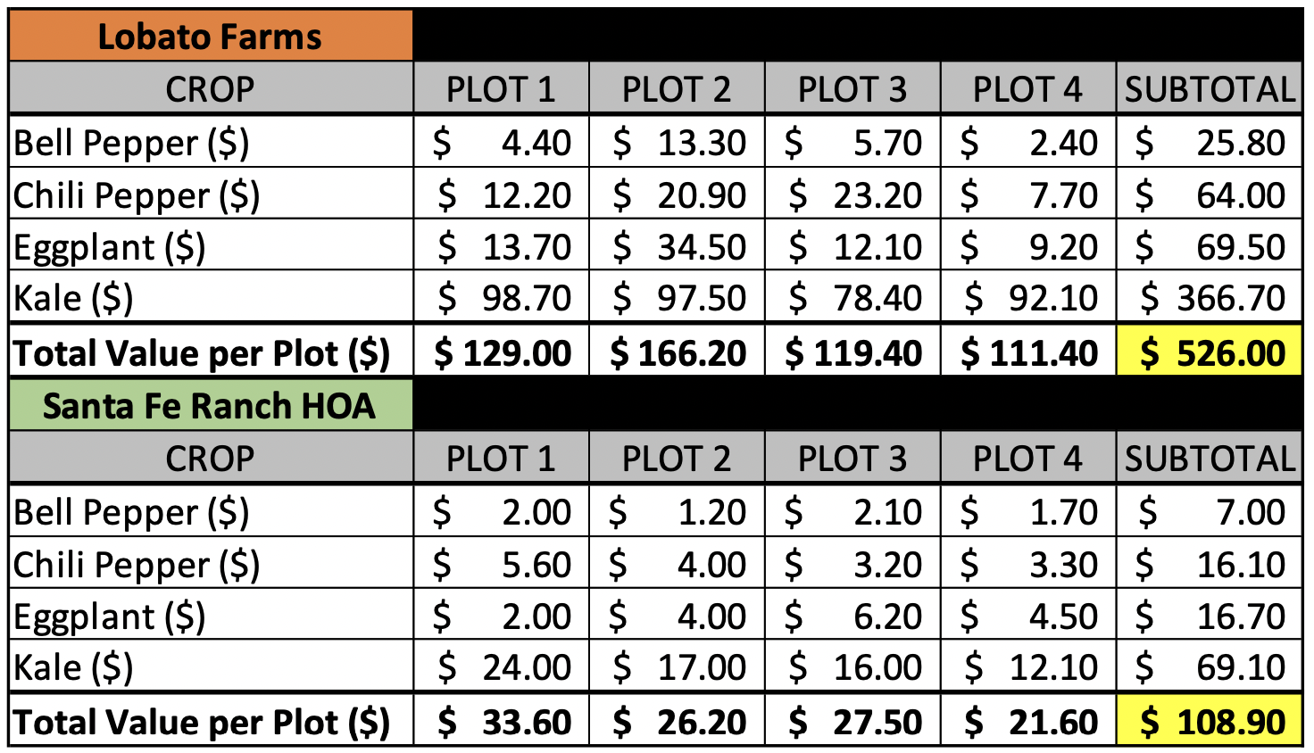1314x753 pixels.
Task: Click the $69.10 Kale subtotal cell
Action: (1209, 667)
